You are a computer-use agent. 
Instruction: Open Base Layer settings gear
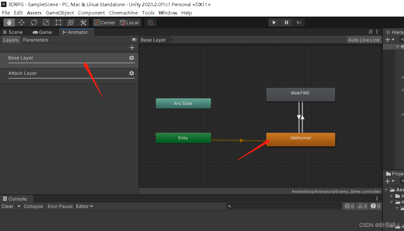132,58
